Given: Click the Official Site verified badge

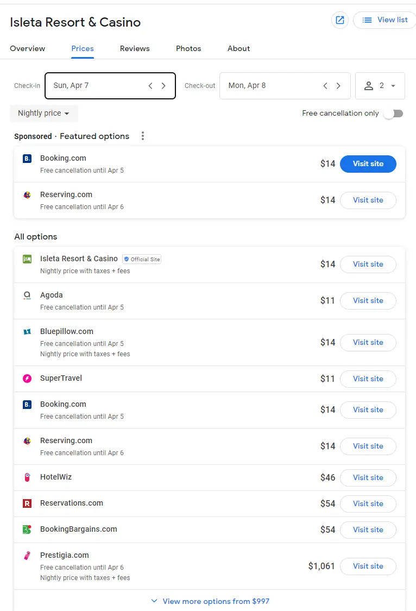Looking at the screenshot, I should point(142,259).
